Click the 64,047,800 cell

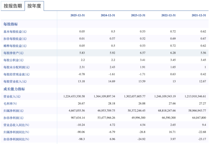coord(199,118)
